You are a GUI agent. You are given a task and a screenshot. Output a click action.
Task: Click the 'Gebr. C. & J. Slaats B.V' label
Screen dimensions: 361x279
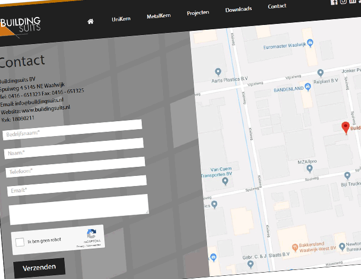(266, 256)
